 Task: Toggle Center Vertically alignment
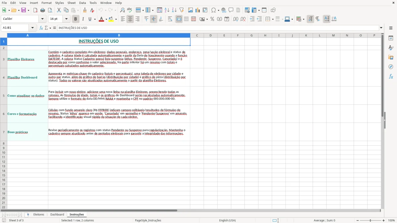tap(154, 19)
